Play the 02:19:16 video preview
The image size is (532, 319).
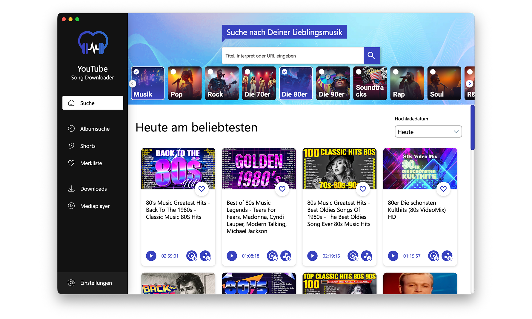(x=312, y=256)
